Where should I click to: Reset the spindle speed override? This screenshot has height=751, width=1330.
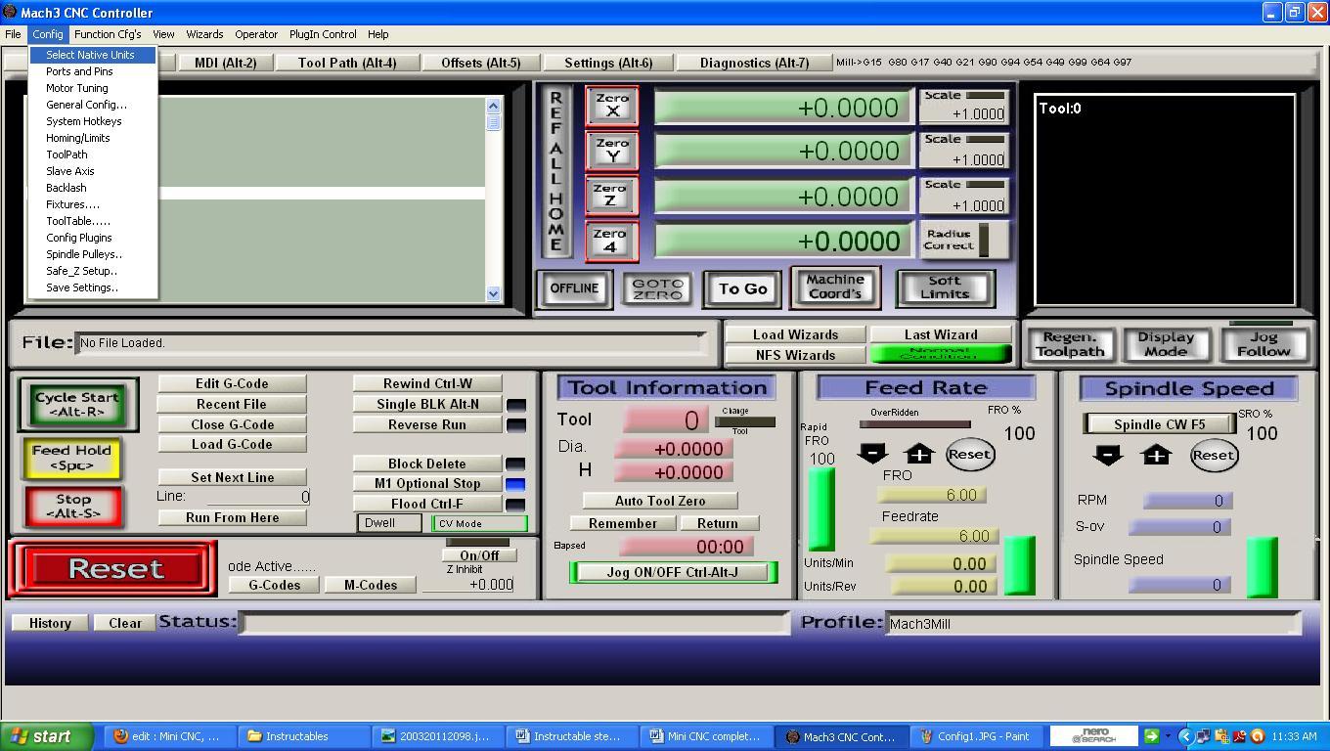1213,455
